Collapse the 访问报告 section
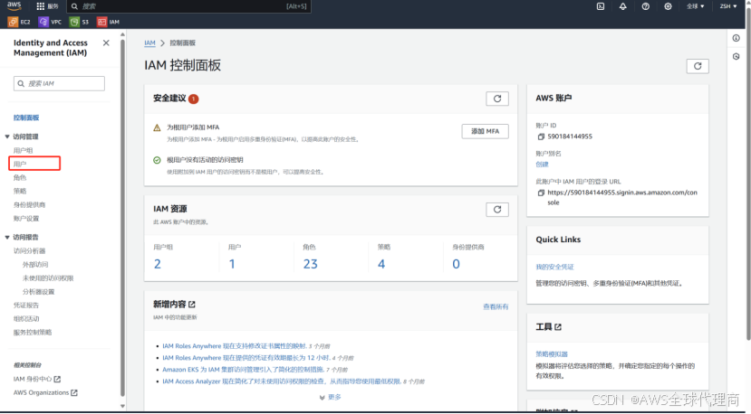Screen dimensions: 751x414 [x=7, y=237]
